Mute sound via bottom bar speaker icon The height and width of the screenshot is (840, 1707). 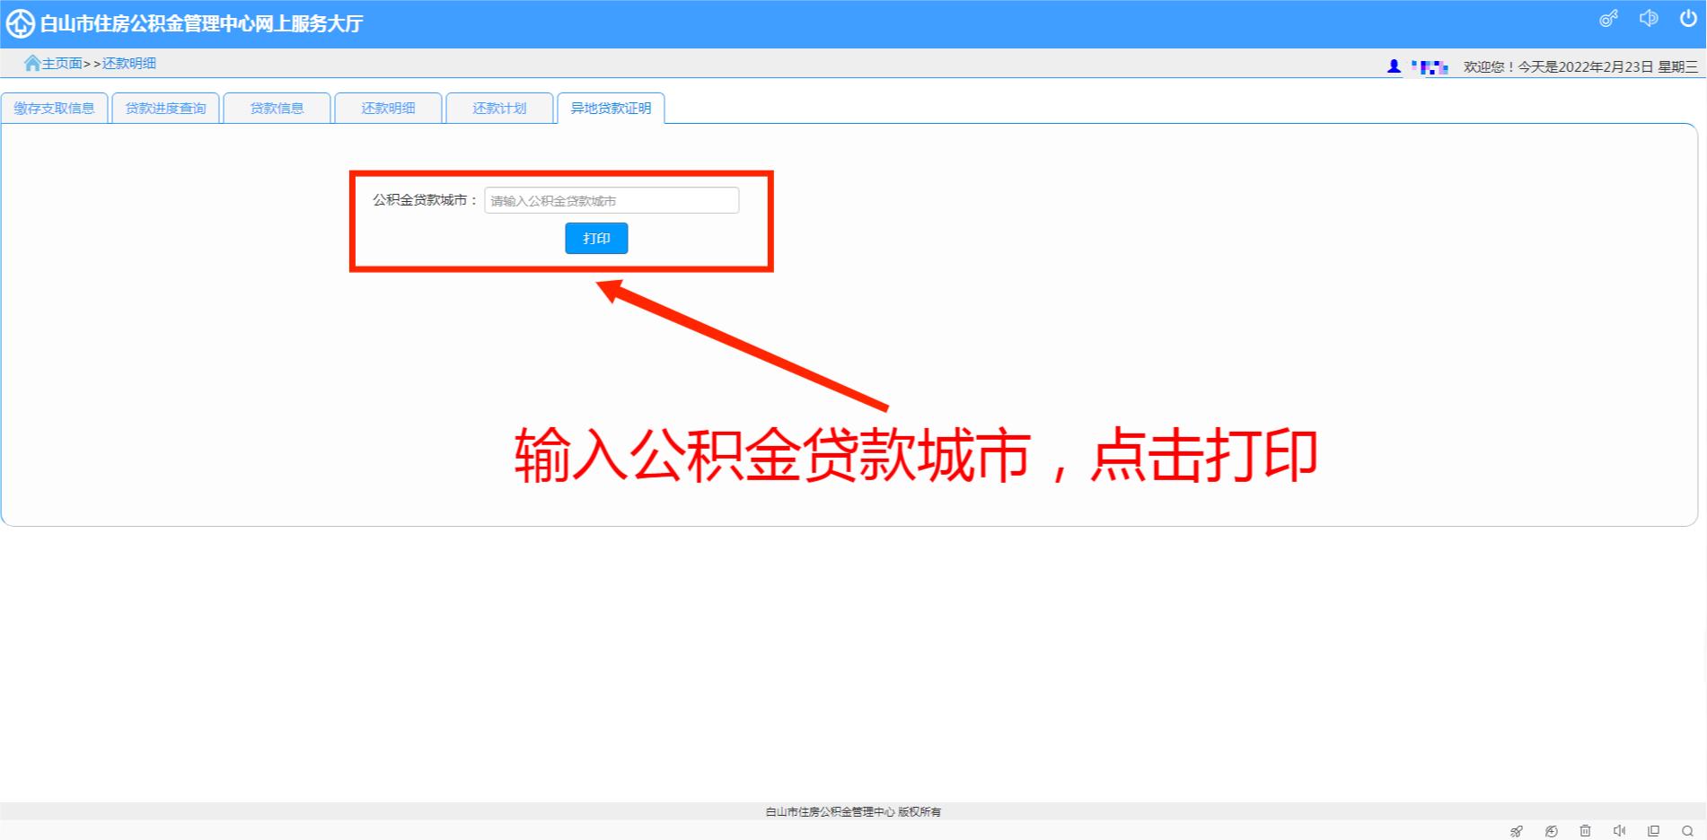[x=1619, y=831]
